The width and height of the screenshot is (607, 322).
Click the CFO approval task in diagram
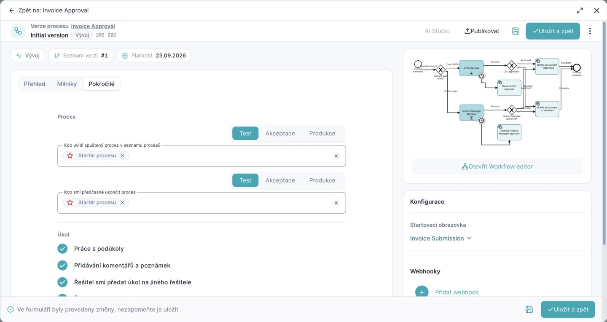(471, 68)
